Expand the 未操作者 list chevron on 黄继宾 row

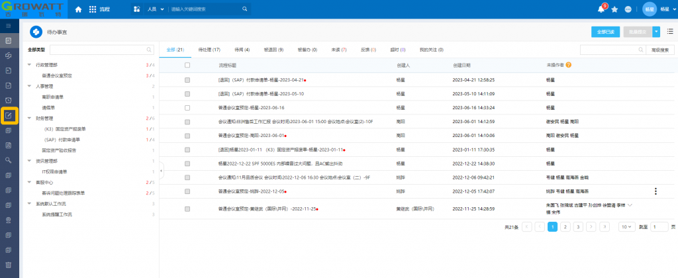(x=630, y=205)
